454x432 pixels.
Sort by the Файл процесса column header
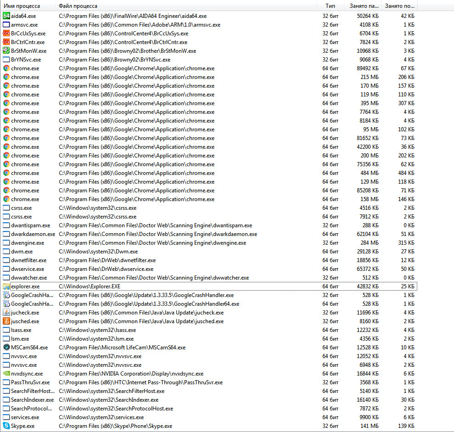(78, 6)
